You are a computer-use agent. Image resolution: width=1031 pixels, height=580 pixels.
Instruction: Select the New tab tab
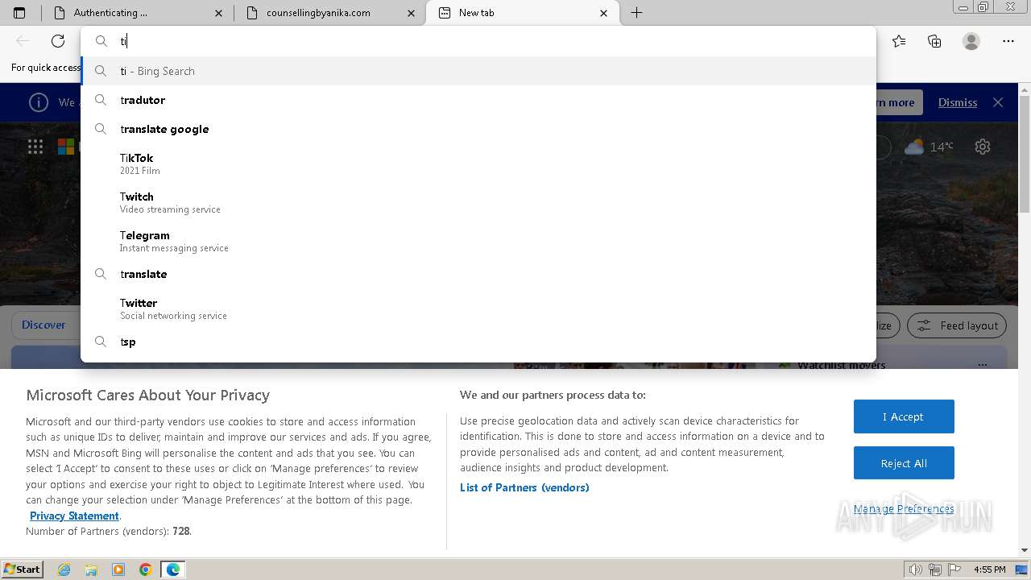(x=522, y=13)
